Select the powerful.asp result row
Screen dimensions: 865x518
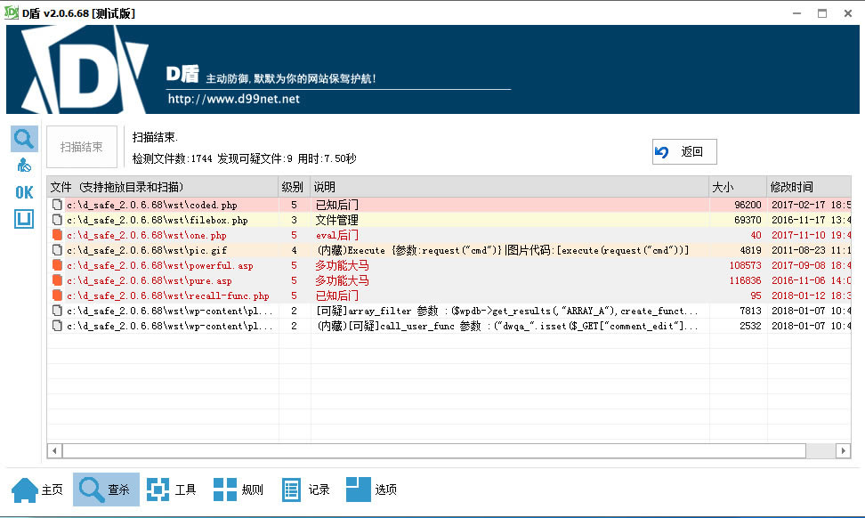coord(449,265)
